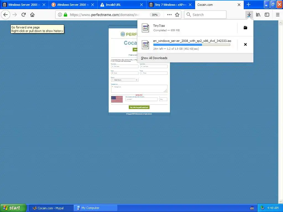Close the Invalid URL tab
The height and width of the screenshot is (212, 283).
tap(141, 5)
